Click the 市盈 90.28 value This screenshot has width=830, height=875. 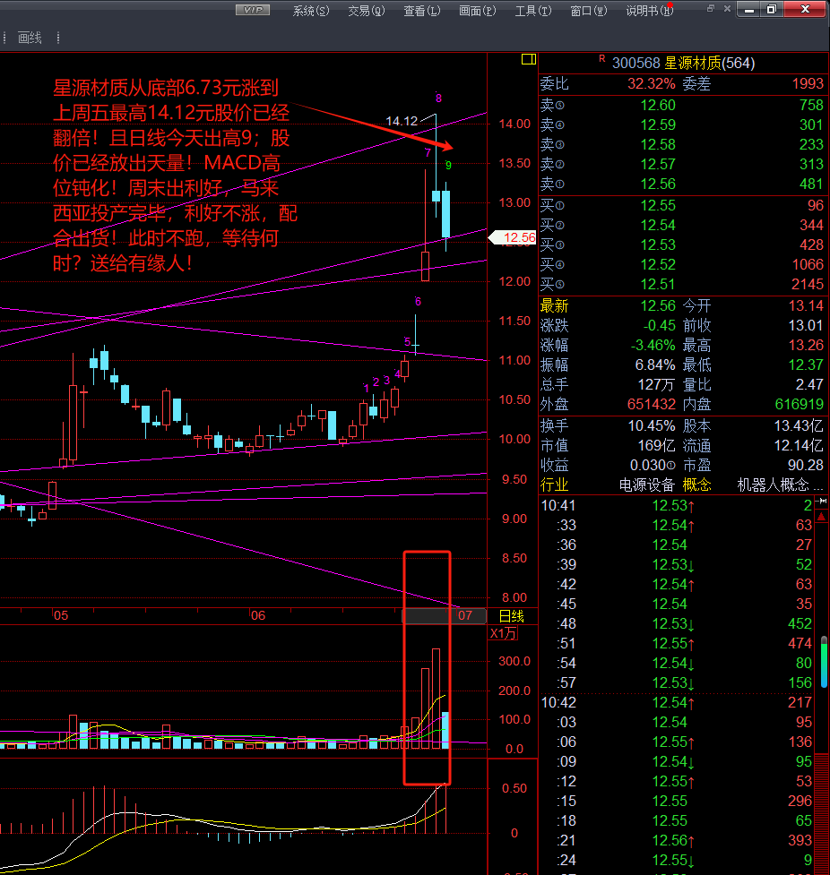pos(806,465)
